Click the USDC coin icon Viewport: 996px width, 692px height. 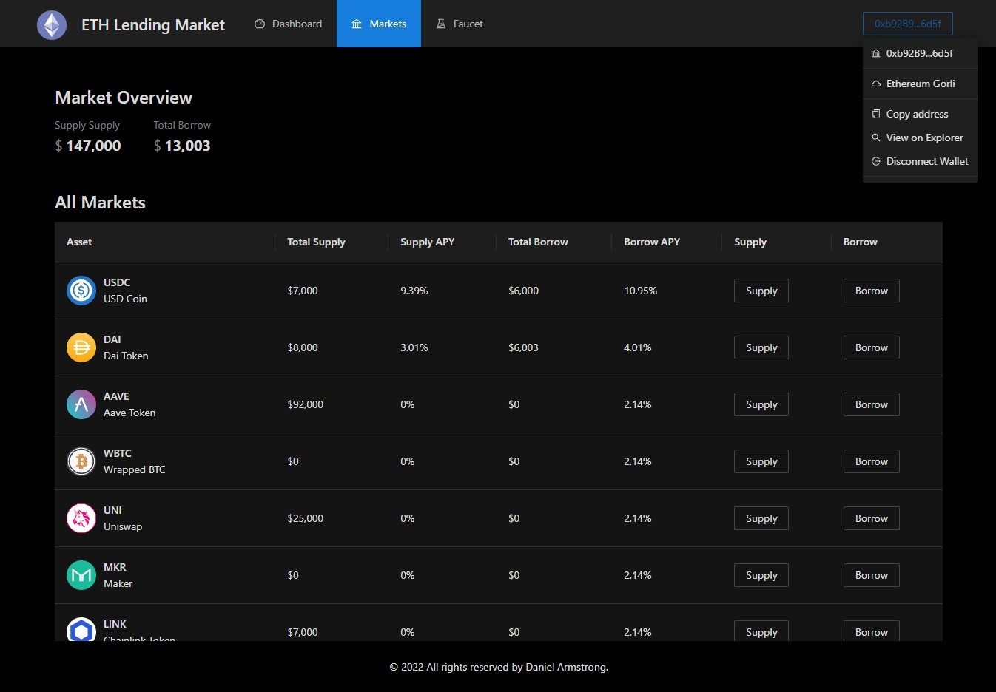[81, 291]
